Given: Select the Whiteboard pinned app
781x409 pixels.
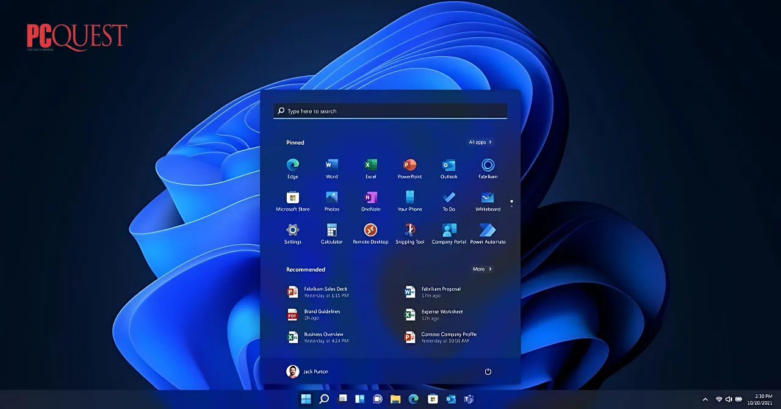Looking at the screenshot, I should [488, 197].
